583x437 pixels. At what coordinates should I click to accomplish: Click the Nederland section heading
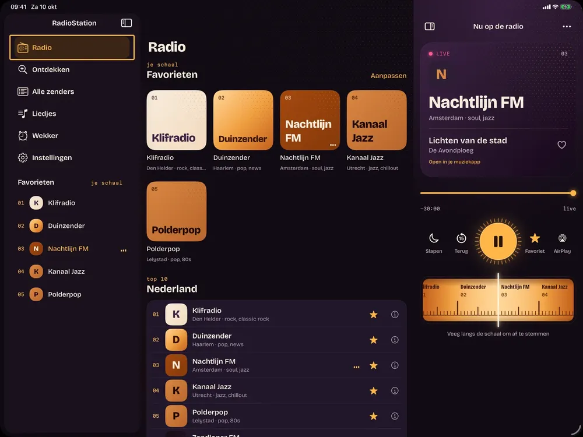pos(172,289)
